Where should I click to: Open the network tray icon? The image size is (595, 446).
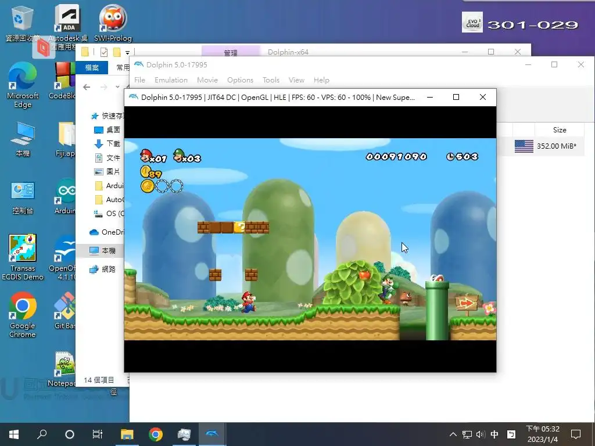[467, 434]
